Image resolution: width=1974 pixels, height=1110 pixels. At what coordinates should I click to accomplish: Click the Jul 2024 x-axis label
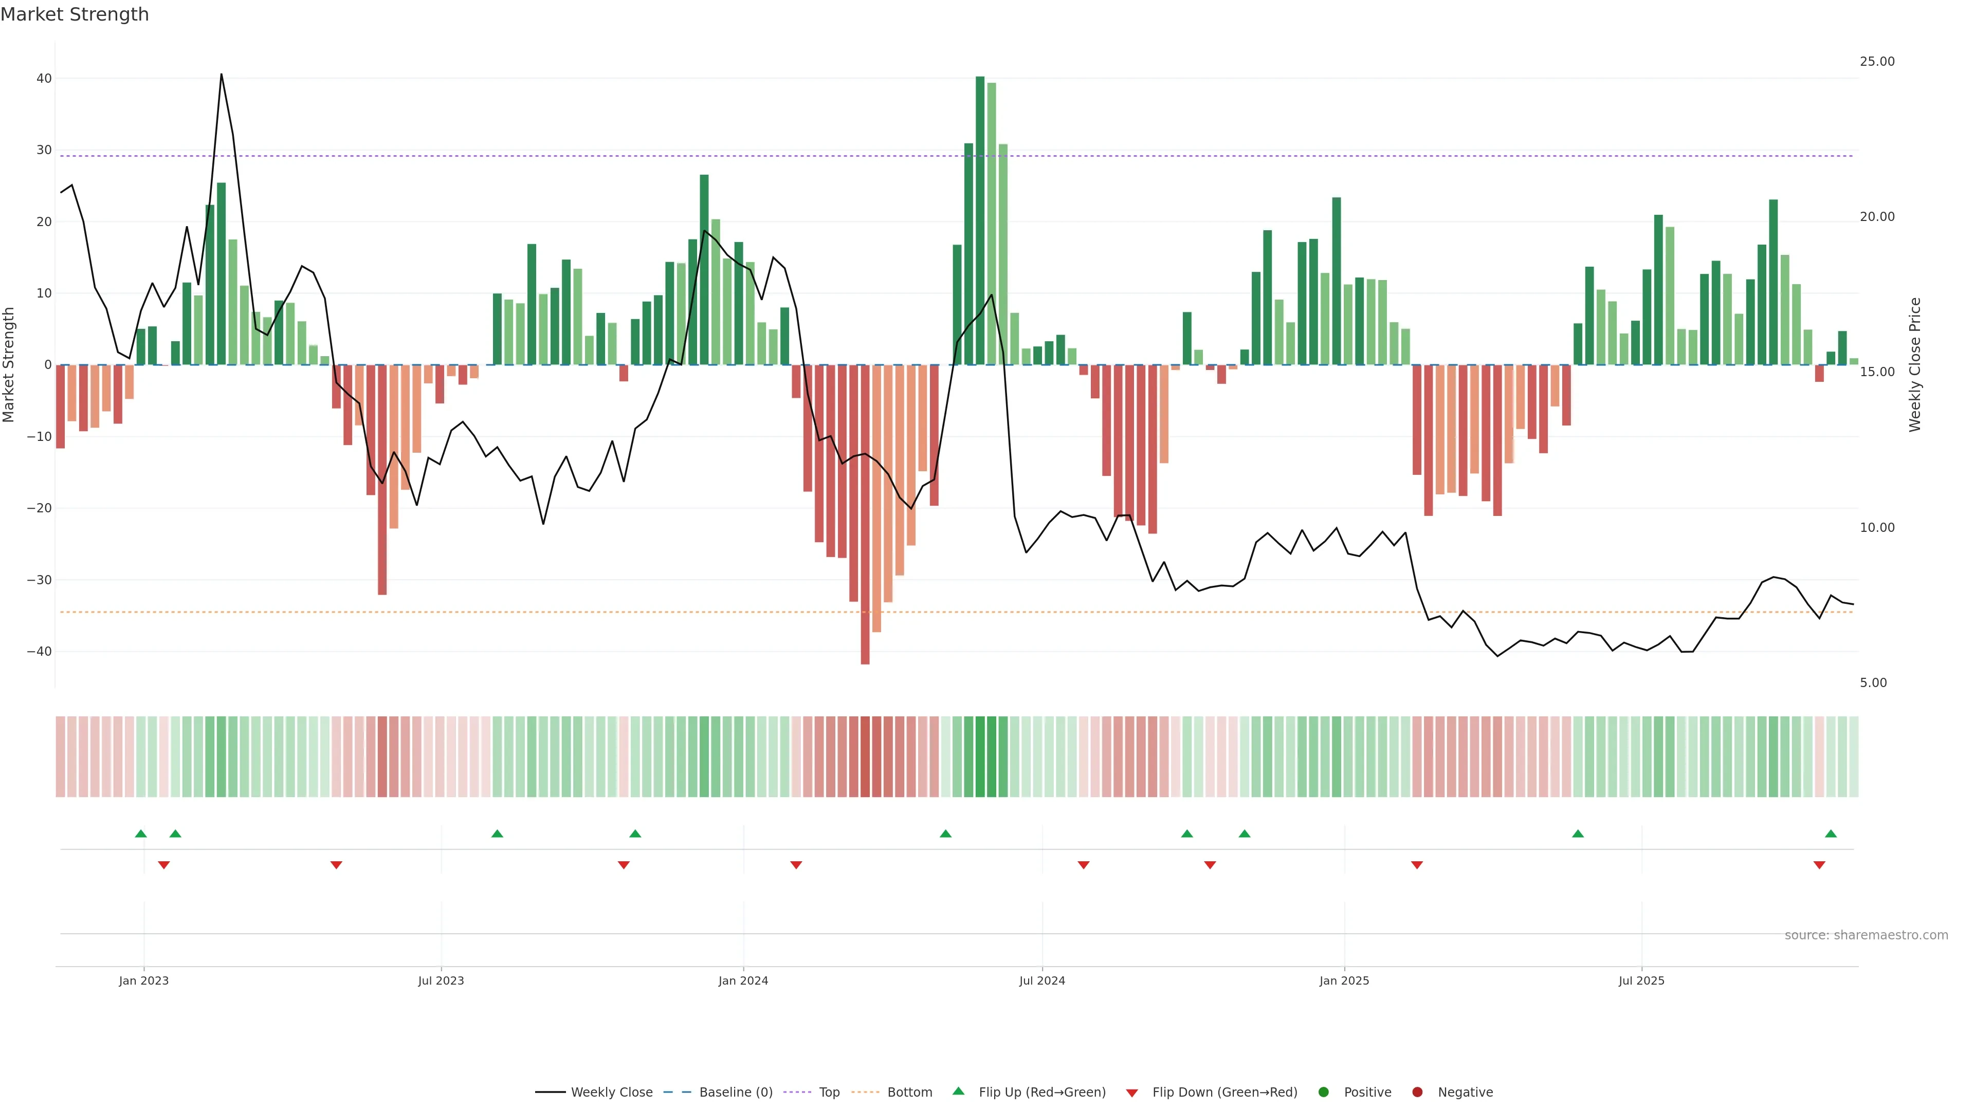[x=1041, y=980]
